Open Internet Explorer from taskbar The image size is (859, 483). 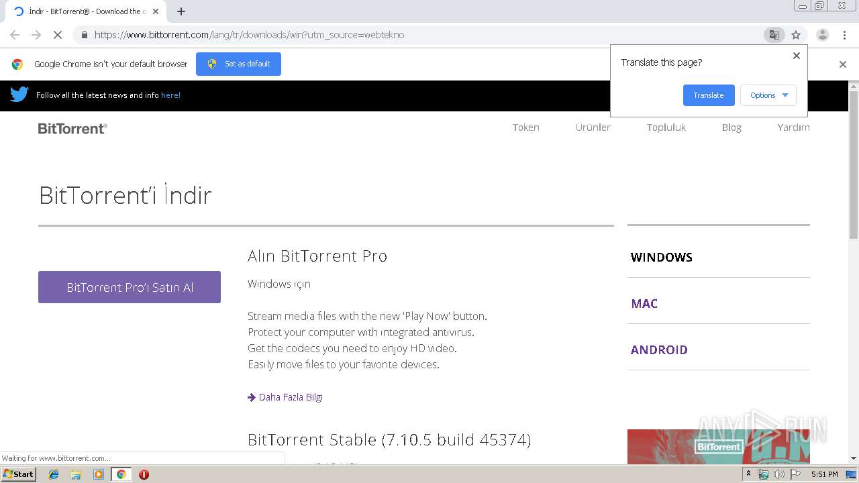click(54, 474)
